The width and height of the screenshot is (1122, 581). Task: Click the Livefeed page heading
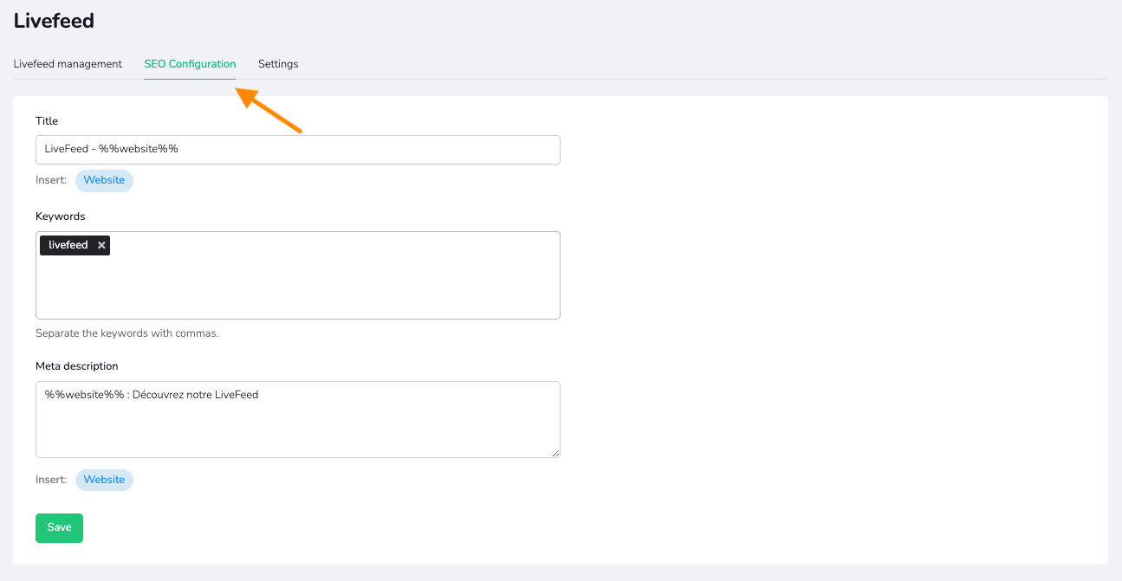[x=54, y=21]
